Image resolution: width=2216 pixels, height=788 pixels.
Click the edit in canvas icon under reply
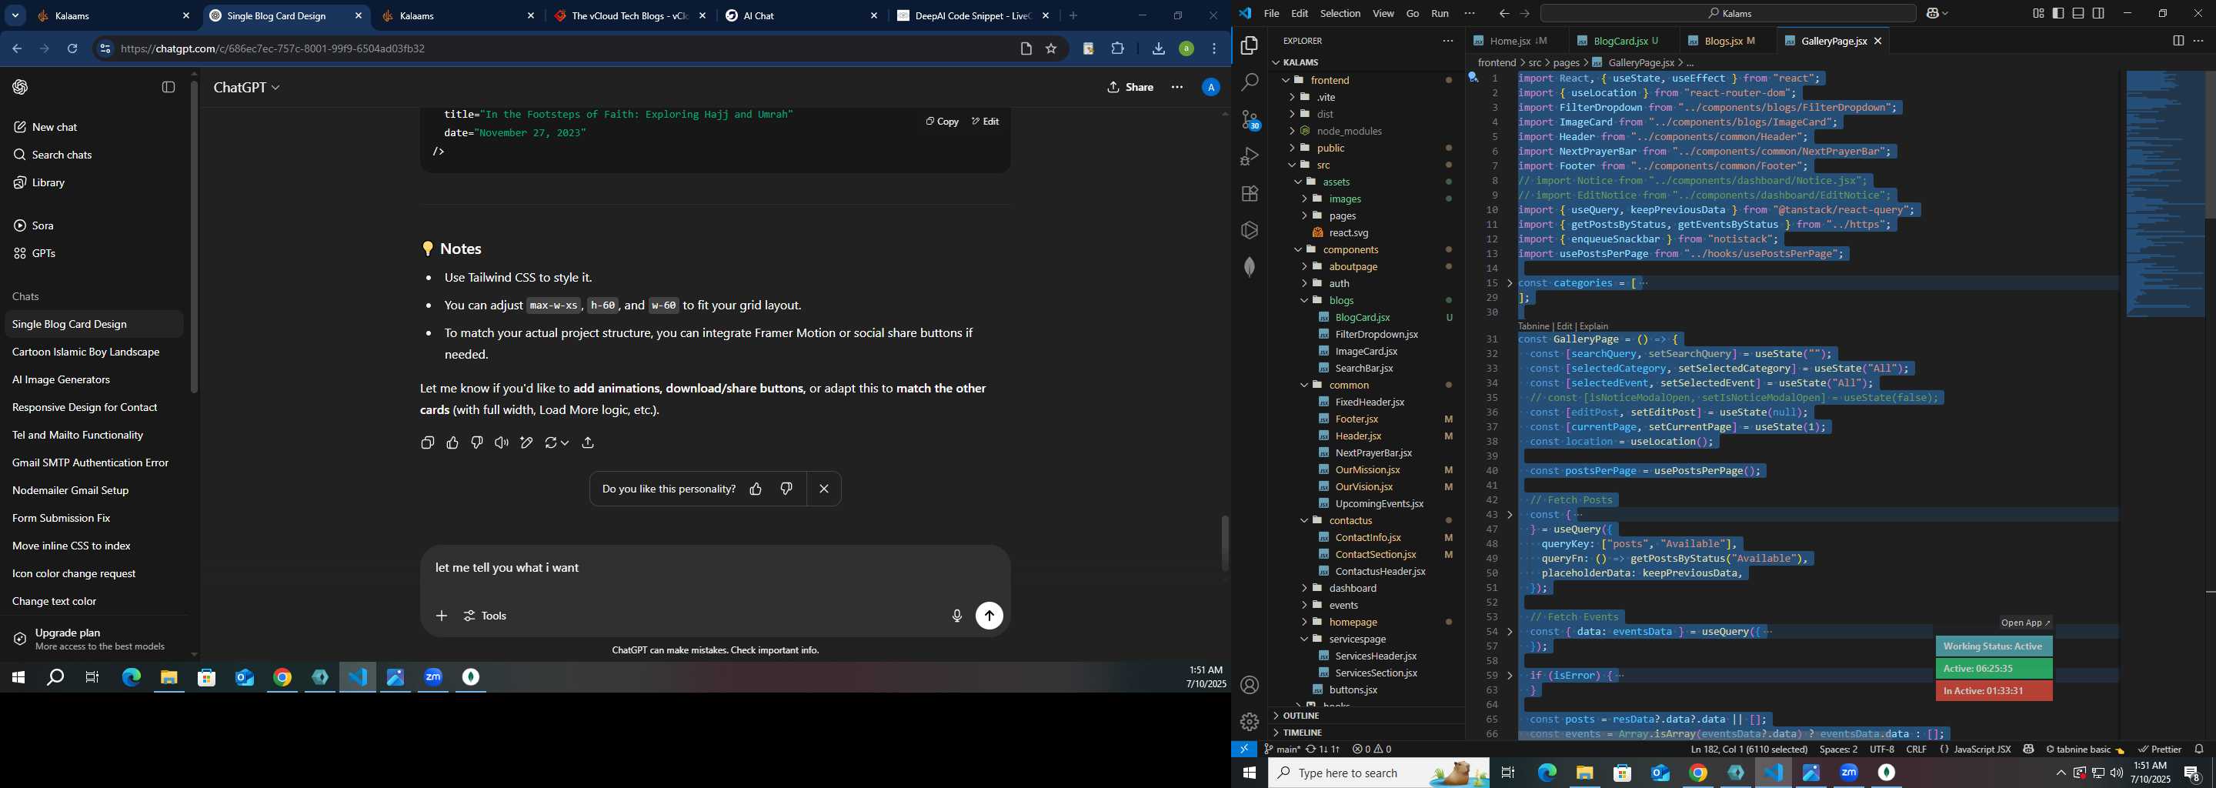526,442
